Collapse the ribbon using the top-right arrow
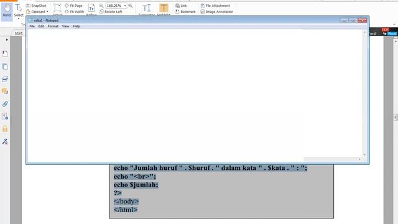 (x=394, y=24)
